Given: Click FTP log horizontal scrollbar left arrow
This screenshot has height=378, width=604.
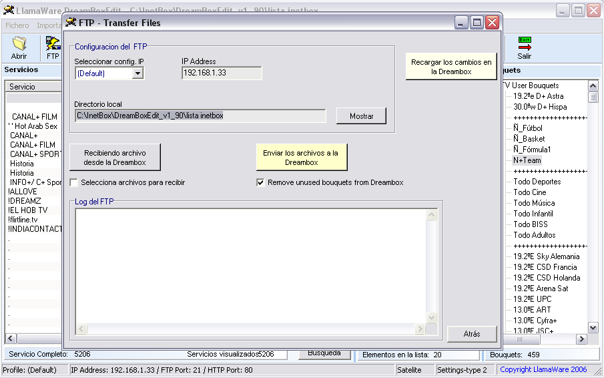Looking at the screenshot, I should coord(81,329).
